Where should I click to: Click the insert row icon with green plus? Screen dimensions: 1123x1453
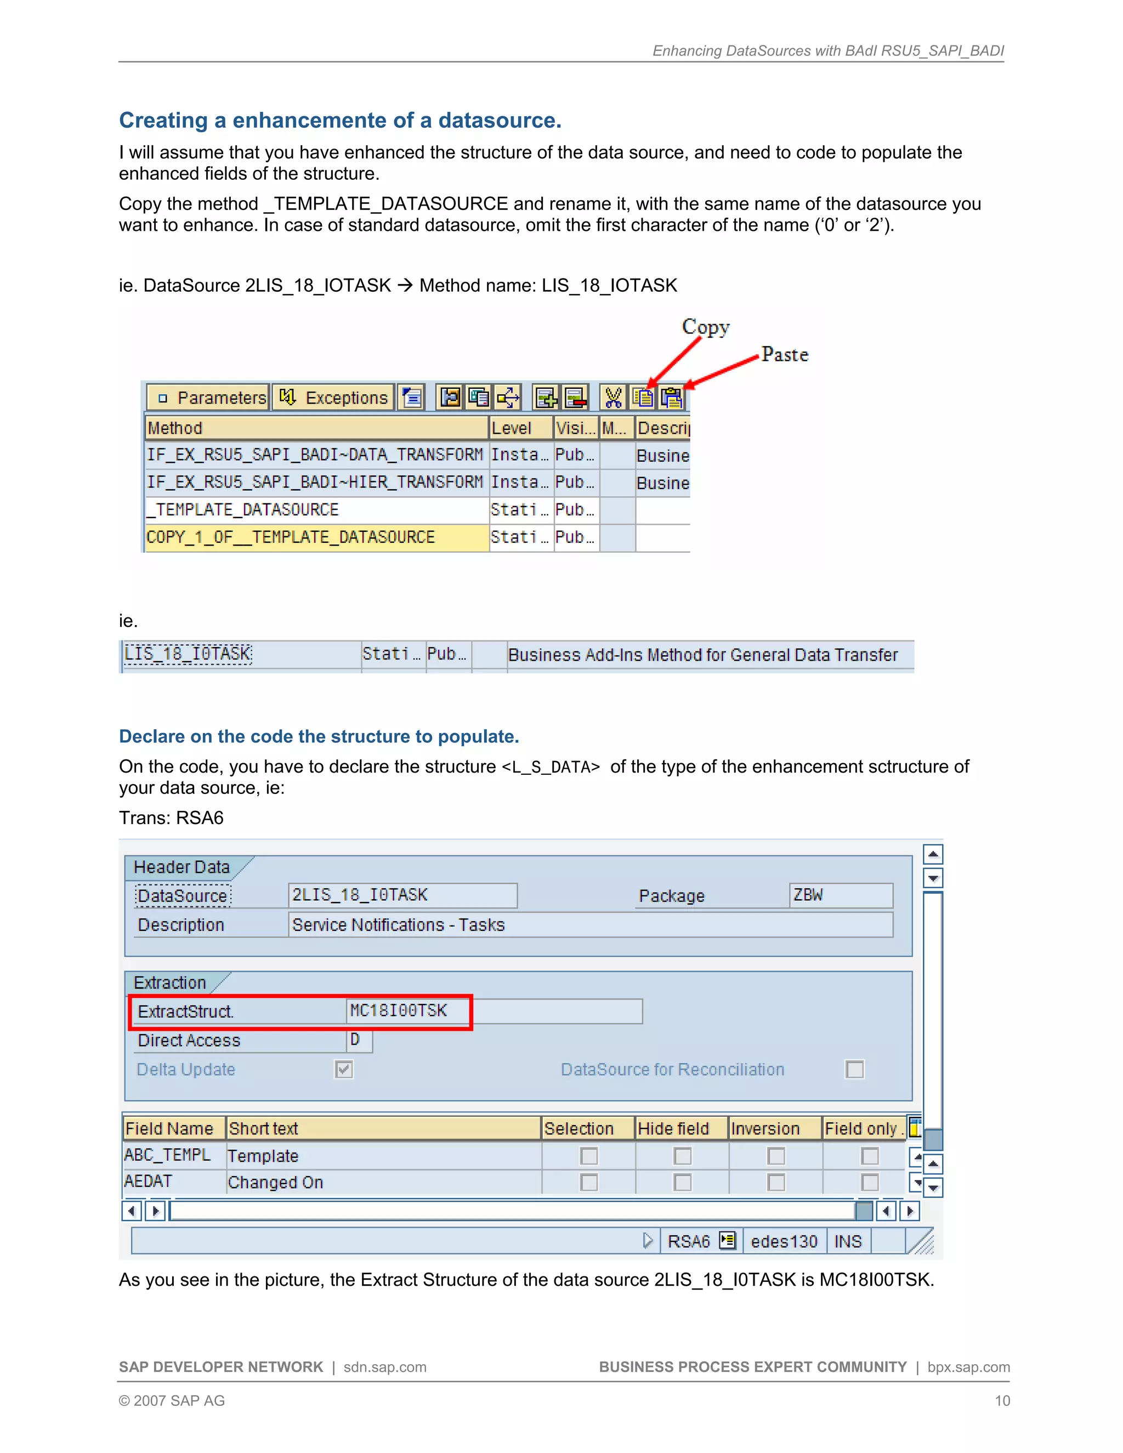click(547, 398)
